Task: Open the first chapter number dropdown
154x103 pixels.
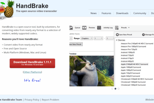Action: [98, 38]
